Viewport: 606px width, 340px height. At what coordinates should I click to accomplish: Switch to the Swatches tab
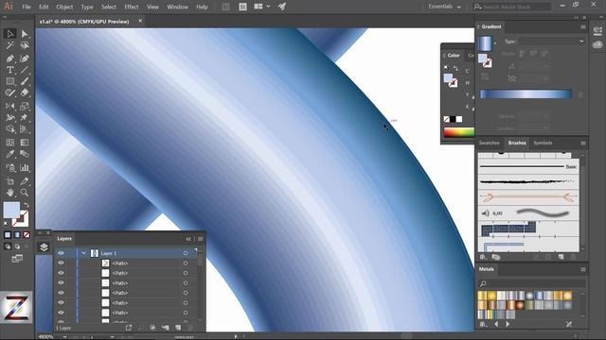coord(490,143)
